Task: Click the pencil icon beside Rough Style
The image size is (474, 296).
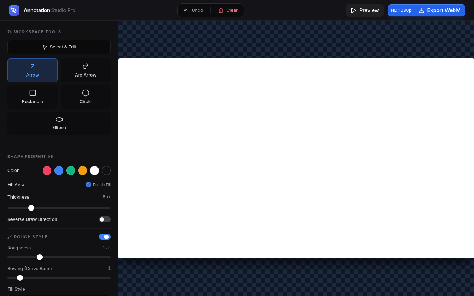Action: coord(9,237)
